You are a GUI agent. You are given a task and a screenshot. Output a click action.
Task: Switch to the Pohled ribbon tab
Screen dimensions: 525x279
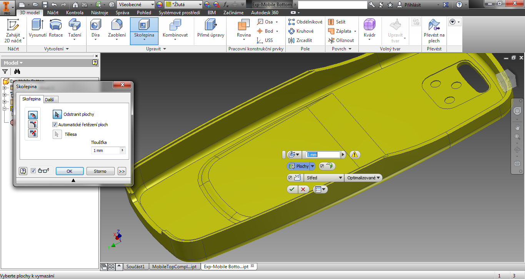[144, 13]
